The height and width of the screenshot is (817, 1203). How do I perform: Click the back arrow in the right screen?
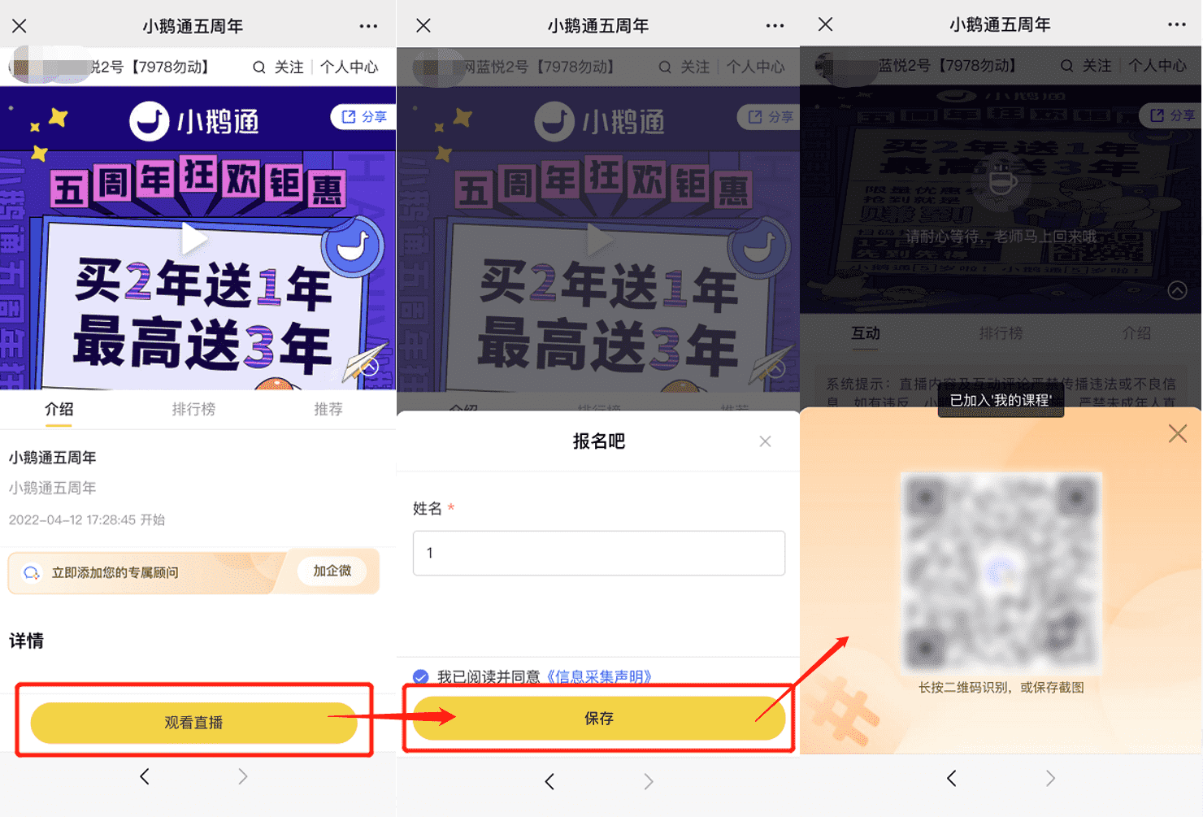[x=951, y=779]
